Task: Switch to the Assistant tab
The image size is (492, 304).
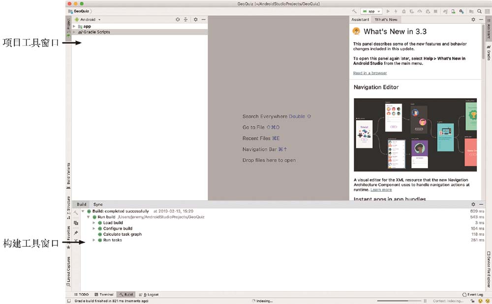Action: [x=360, y=20]
